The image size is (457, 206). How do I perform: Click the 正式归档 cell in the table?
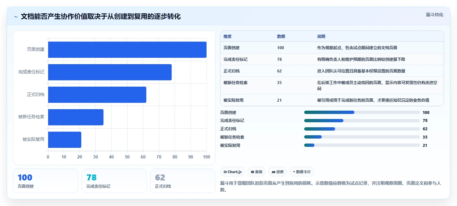pyautogui.click(x=231, y=71)
